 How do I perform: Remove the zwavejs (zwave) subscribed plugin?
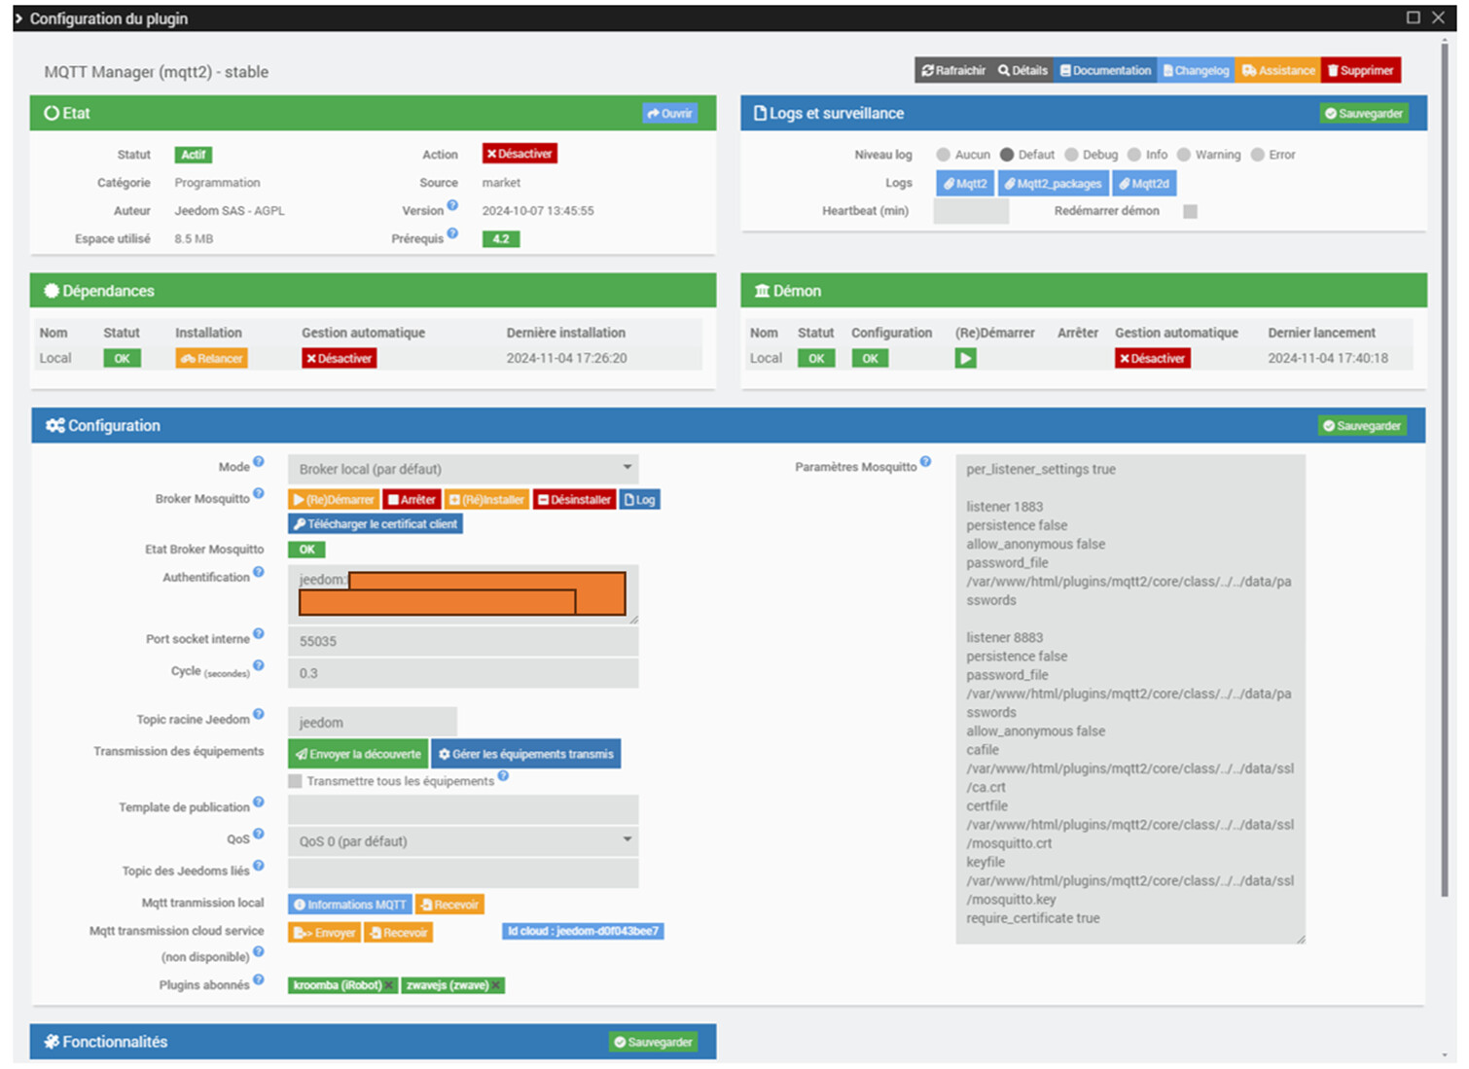[x=496, y=985]
